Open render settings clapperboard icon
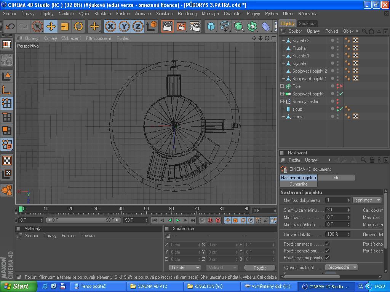The height and width of the screenshot is (292, 390). point(195,26)
